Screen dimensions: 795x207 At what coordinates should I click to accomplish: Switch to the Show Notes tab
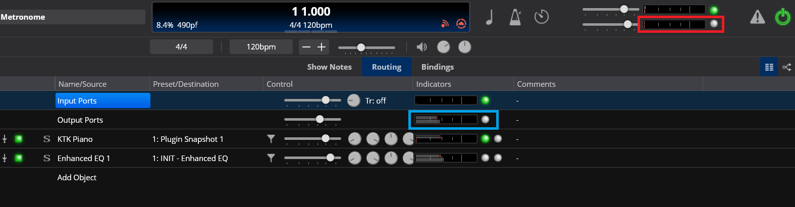329,67
